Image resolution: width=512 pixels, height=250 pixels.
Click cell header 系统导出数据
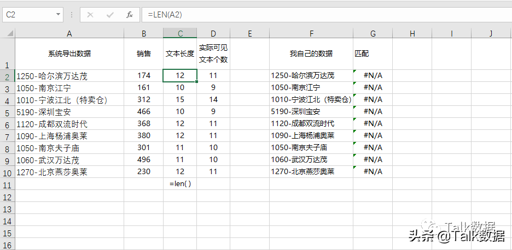69,54
